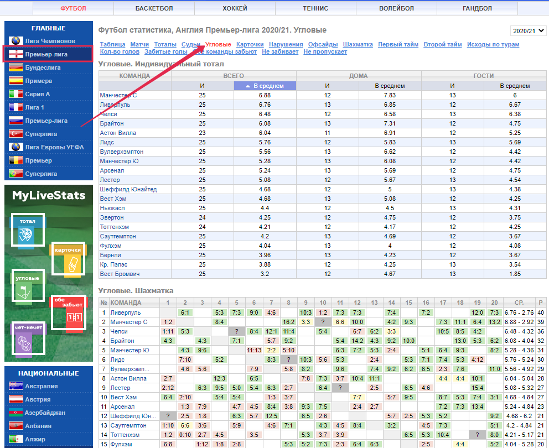
Task: Open the 2020/21 season dropdown
Action: [528, 31]
